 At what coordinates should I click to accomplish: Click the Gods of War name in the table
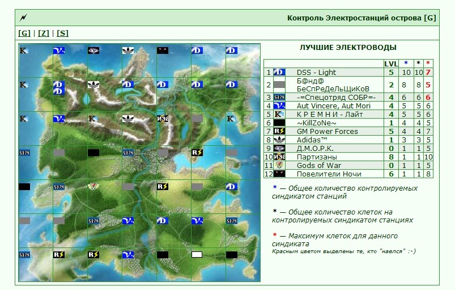coord(319,165)
